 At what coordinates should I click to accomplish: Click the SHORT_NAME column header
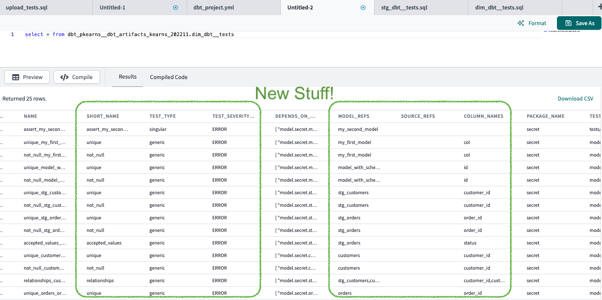(x=103, y=116)
